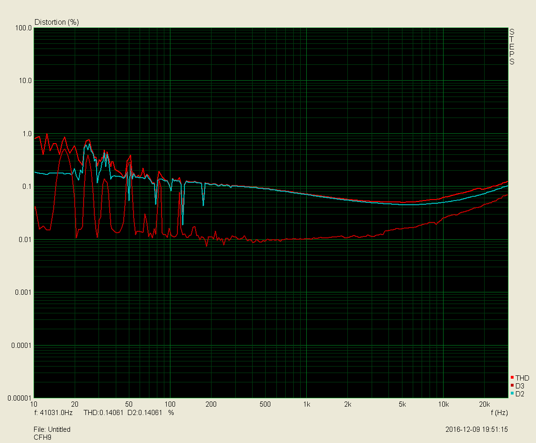The width and height of the screenshot is (536, 443).
Task: Click the 0.1 y-axis tick label
Action: coord(27,187)
